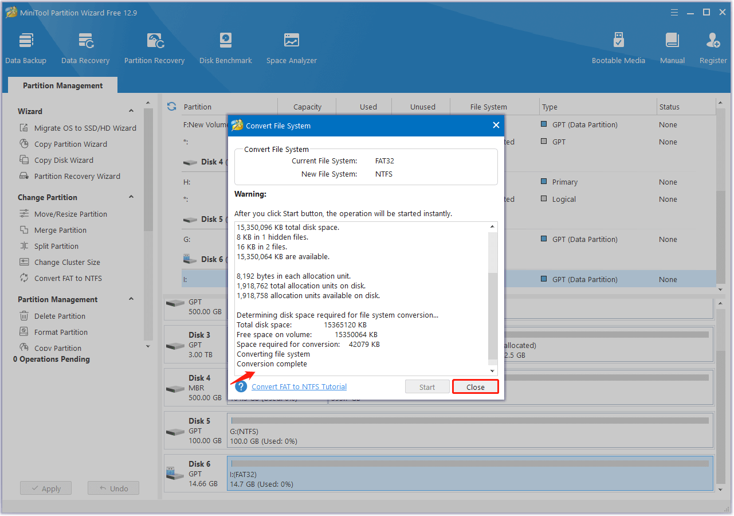Click the Disk 6 USB drive icon in disk map
The image size is (734, 516).
click(x=175, y=474)
